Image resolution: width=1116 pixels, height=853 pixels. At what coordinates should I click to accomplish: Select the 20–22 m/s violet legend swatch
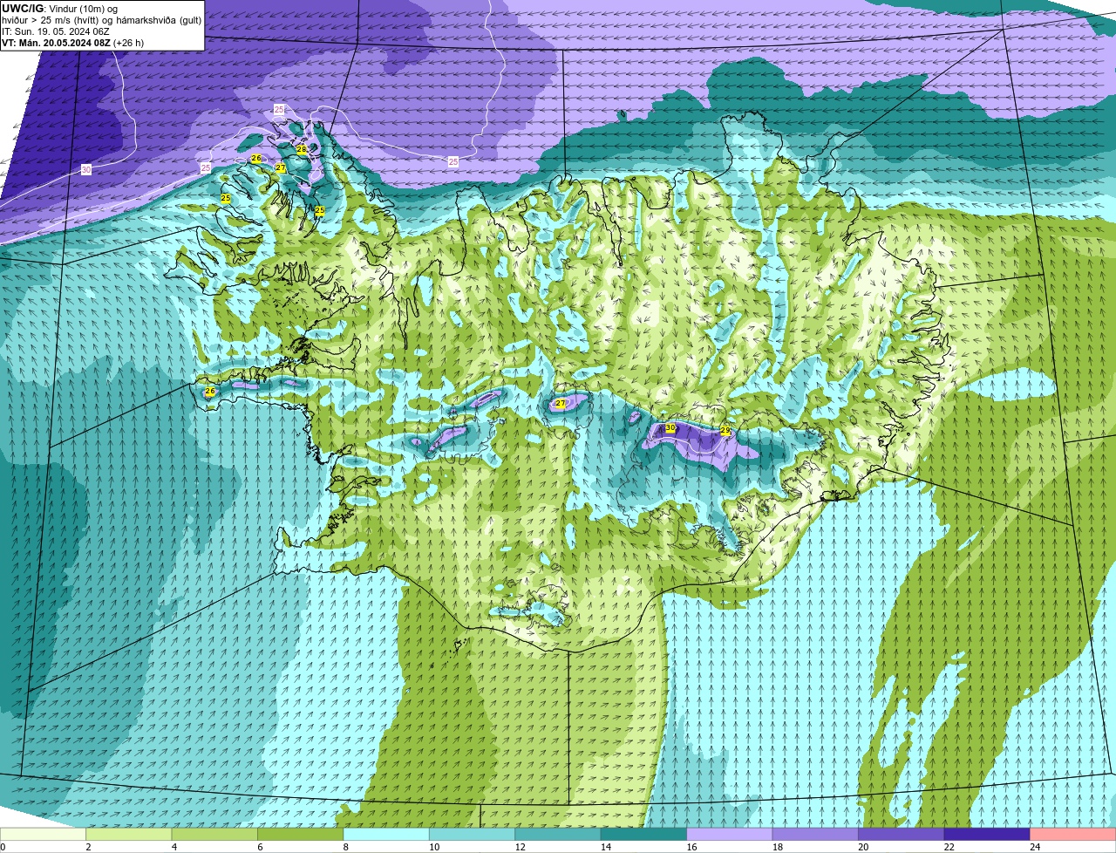pyautogui.click(x=902, y=834)
